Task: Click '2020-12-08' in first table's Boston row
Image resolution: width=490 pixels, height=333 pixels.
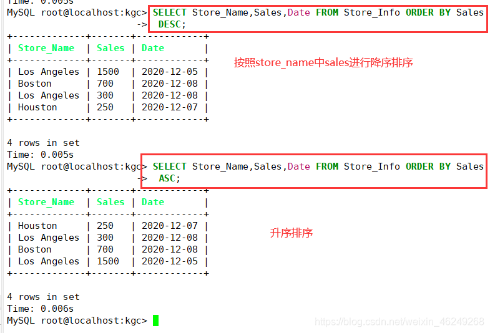Action: [x=170, y=84]
